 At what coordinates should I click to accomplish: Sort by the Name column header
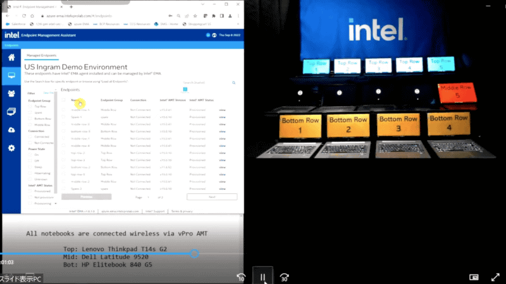coord(75,100)
